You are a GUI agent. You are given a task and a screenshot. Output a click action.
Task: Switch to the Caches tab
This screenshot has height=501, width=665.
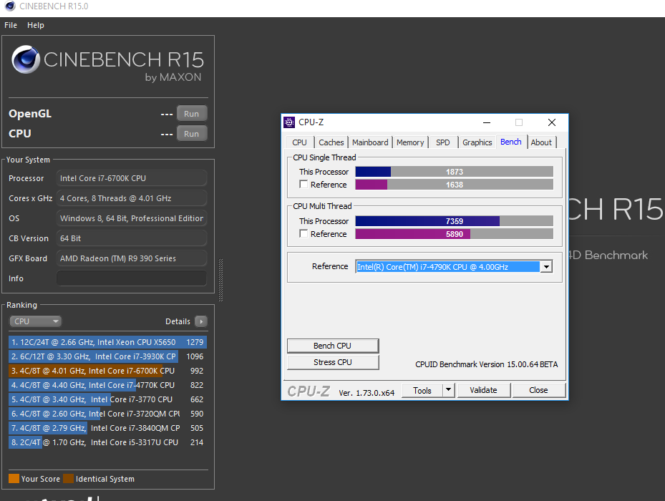pyautogui.click(x=331, y=142)
